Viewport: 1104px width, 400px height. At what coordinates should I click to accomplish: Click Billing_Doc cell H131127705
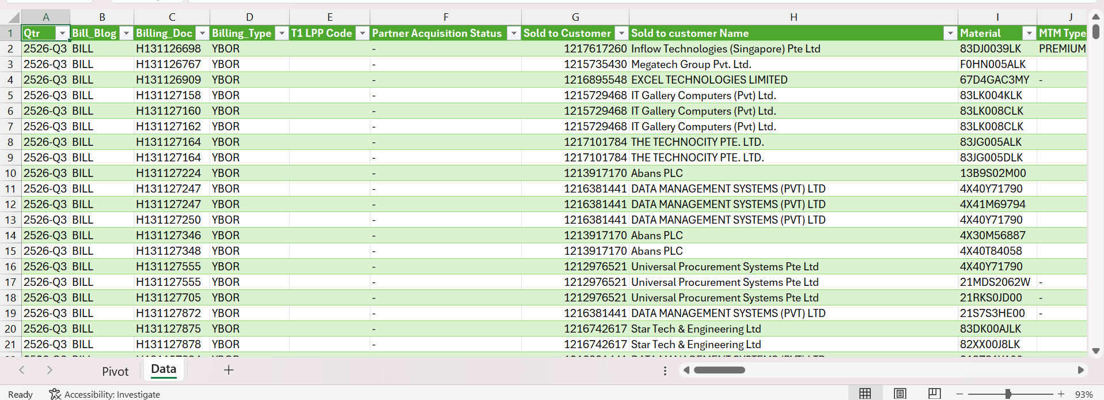[x=172, y=298]
